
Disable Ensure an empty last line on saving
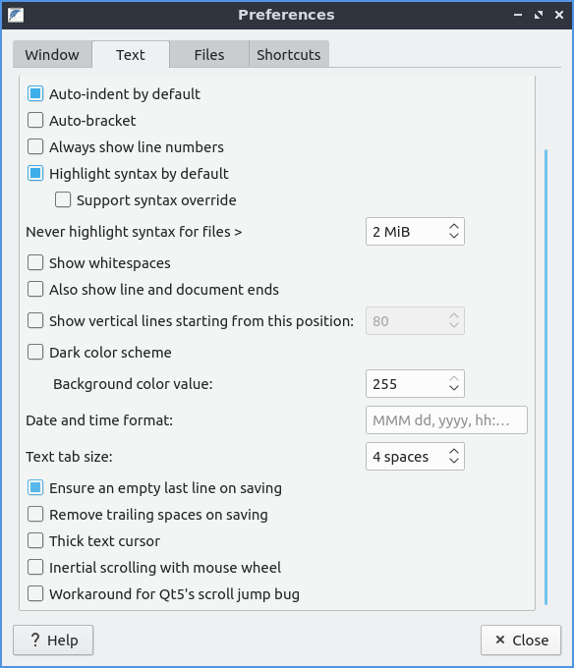[35, 487]
